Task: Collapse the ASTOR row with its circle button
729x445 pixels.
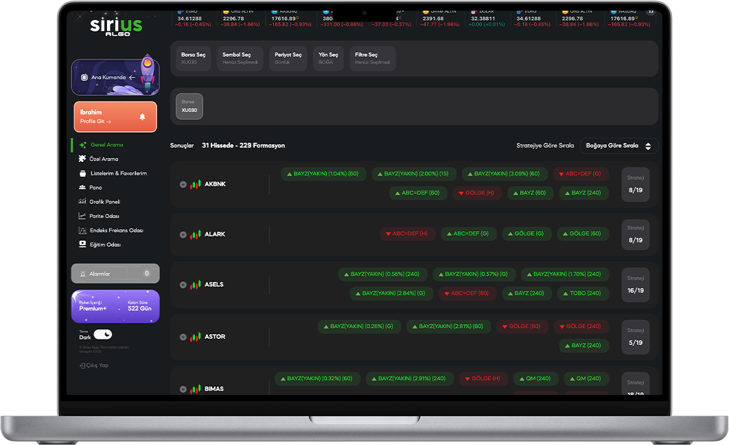Action: pos(183,337)
